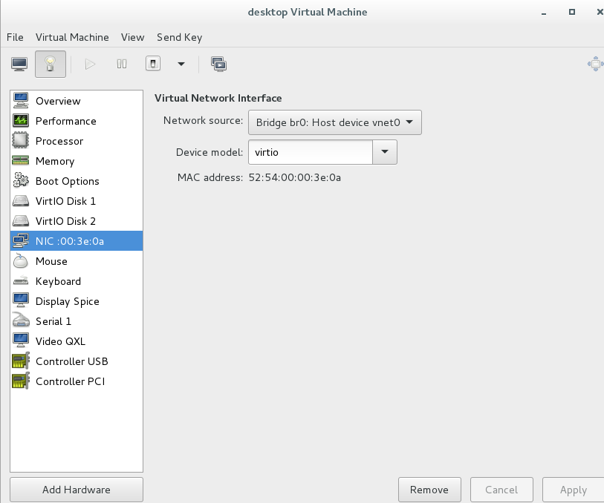This screenshot has height=503, width=604.
Task: Select the Video QXL monitor icon
Action: (21, 341)
